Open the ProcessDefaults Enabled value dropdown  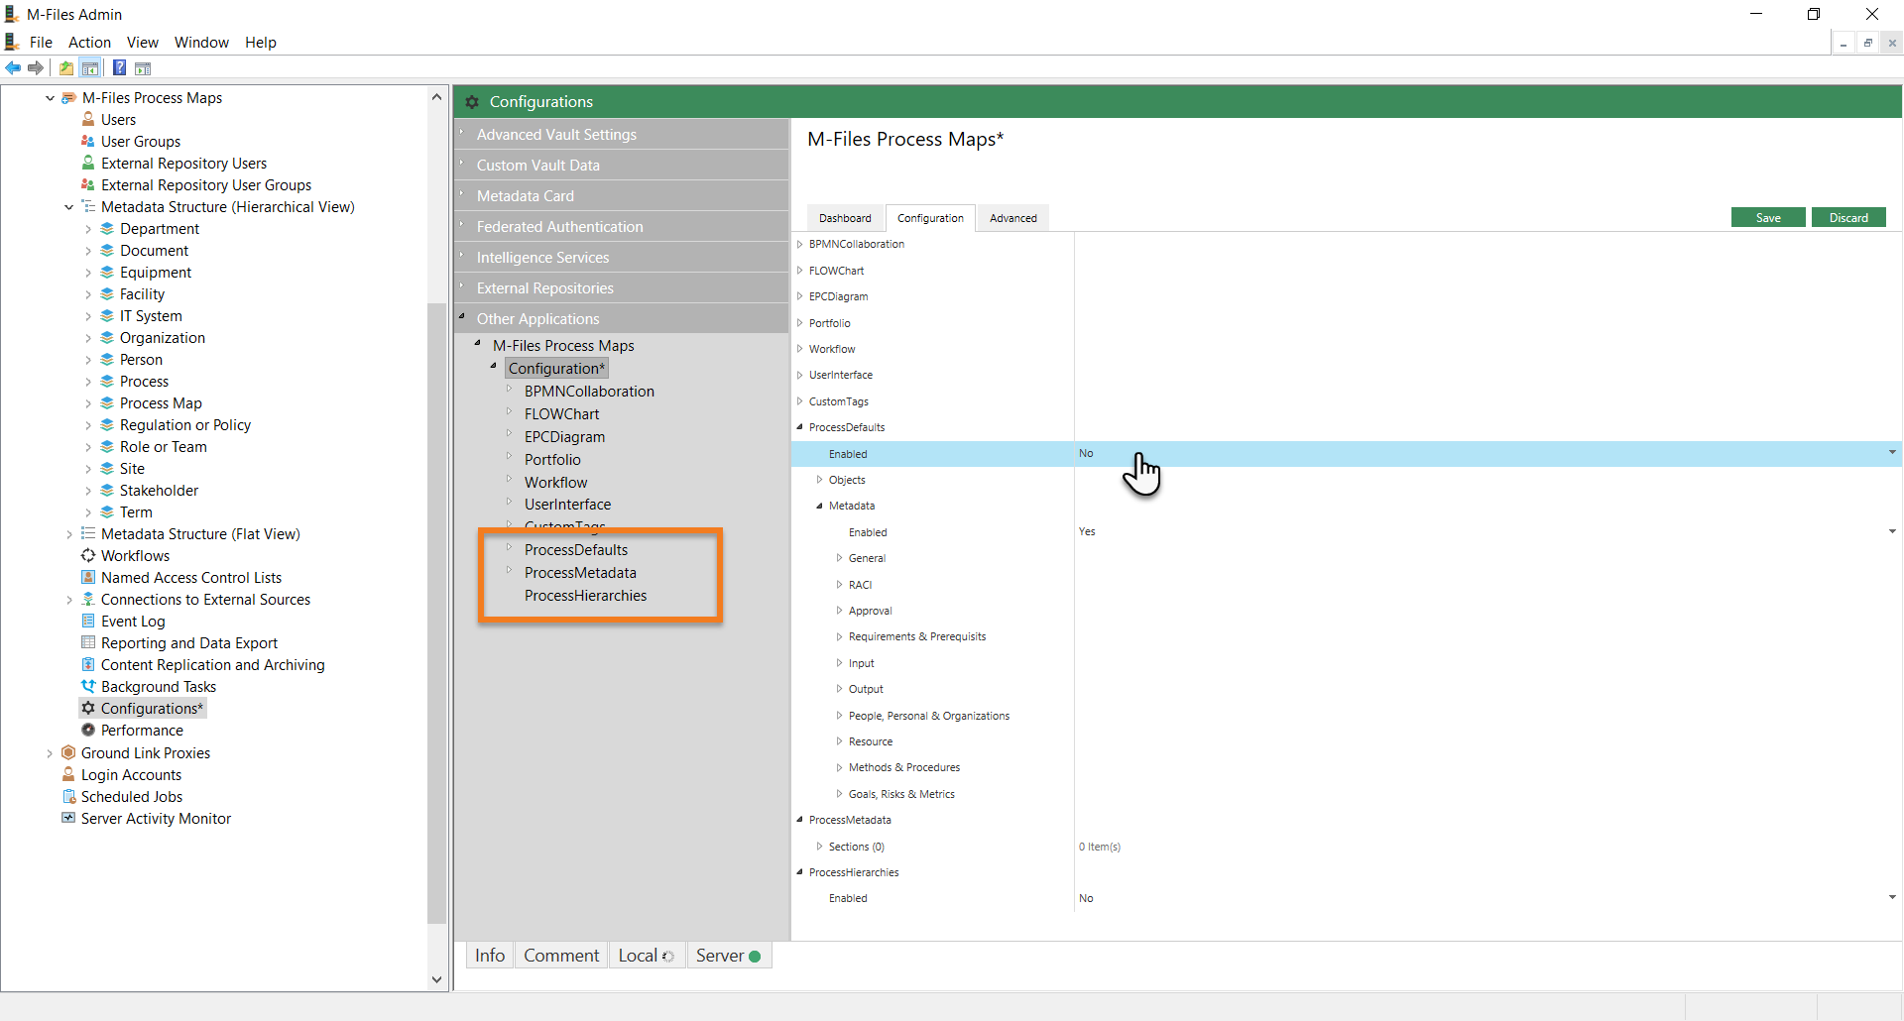click(x=1892, y=453)
